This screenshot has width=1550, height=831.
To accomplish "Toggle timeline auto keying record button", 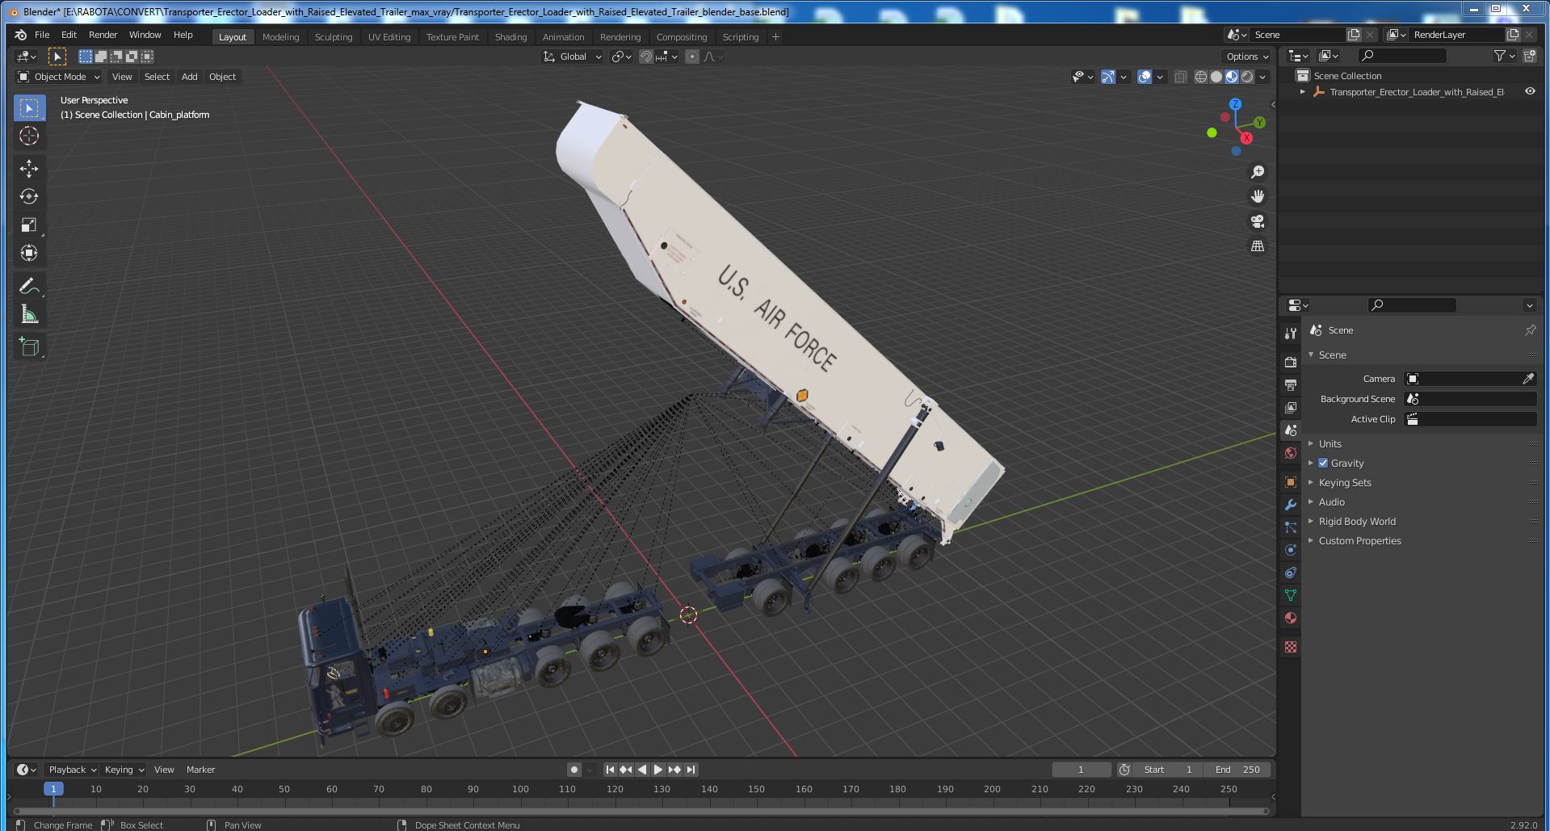I will [573, 770].
